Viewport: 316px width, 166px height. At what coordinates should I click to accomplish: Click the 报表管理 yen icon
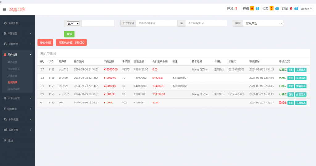[5, 109]
